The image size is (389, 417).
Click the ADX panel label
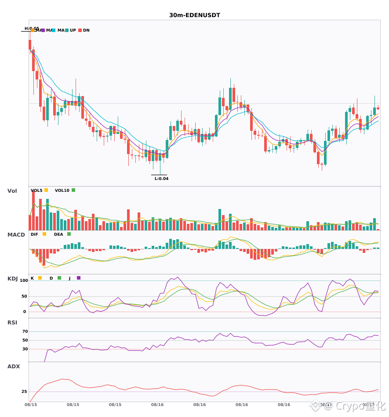point(14,366)
